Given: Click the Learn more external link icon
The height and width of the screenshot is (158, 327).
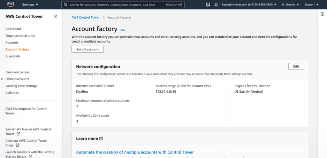Looking at the screenshot, I should click(x=101, y=138).
